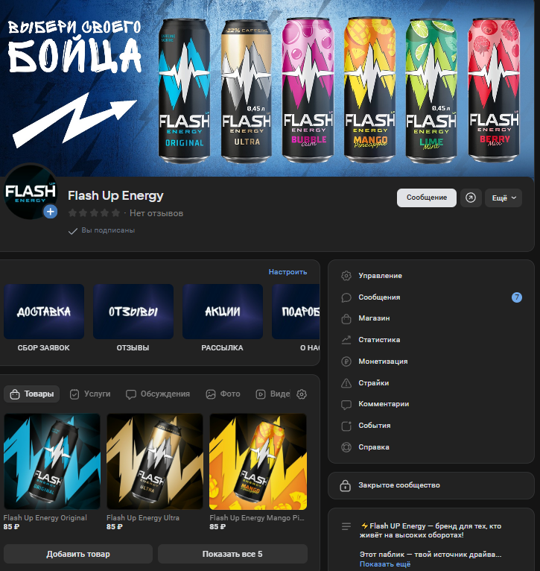This screenshot has height=571, width=540.
Task: Click the Статистика chart icon
Action: (346, 340)
